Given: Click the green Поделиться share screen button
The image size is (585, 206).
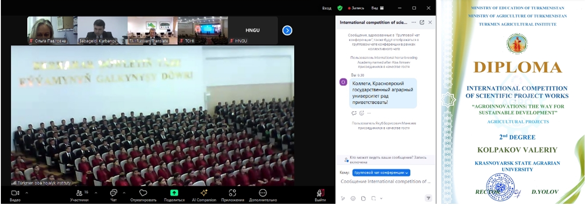Looking at the screenshot, I should tap(174, 195).
